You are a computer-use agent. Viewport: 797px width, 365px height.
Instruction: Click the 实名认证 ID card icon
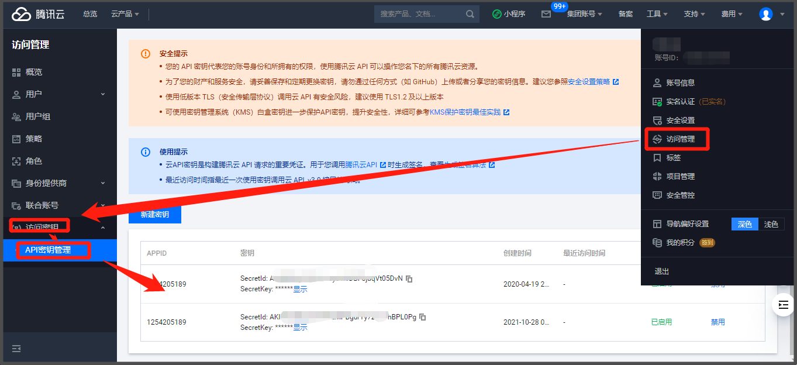[x=657, y=101]
